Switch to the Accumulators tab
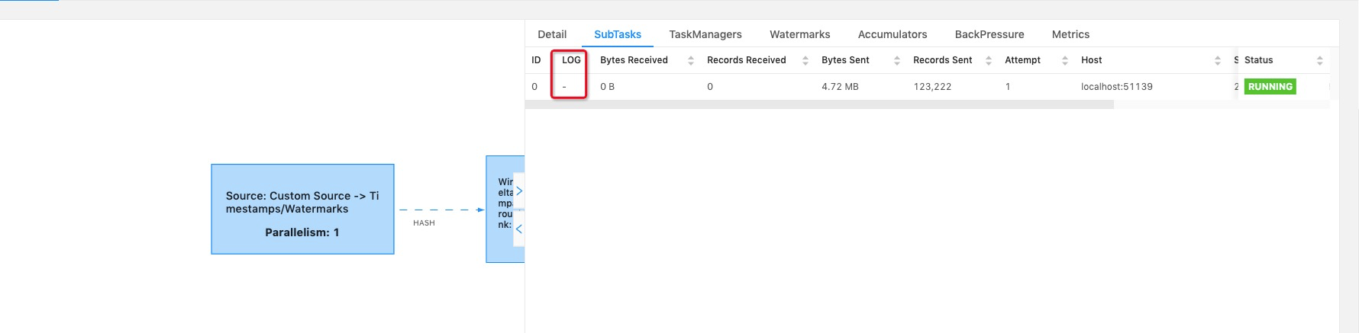Image resolution: width=1359 pixels, height=333 pixels. pyautogui.click(x=893, y=34)
